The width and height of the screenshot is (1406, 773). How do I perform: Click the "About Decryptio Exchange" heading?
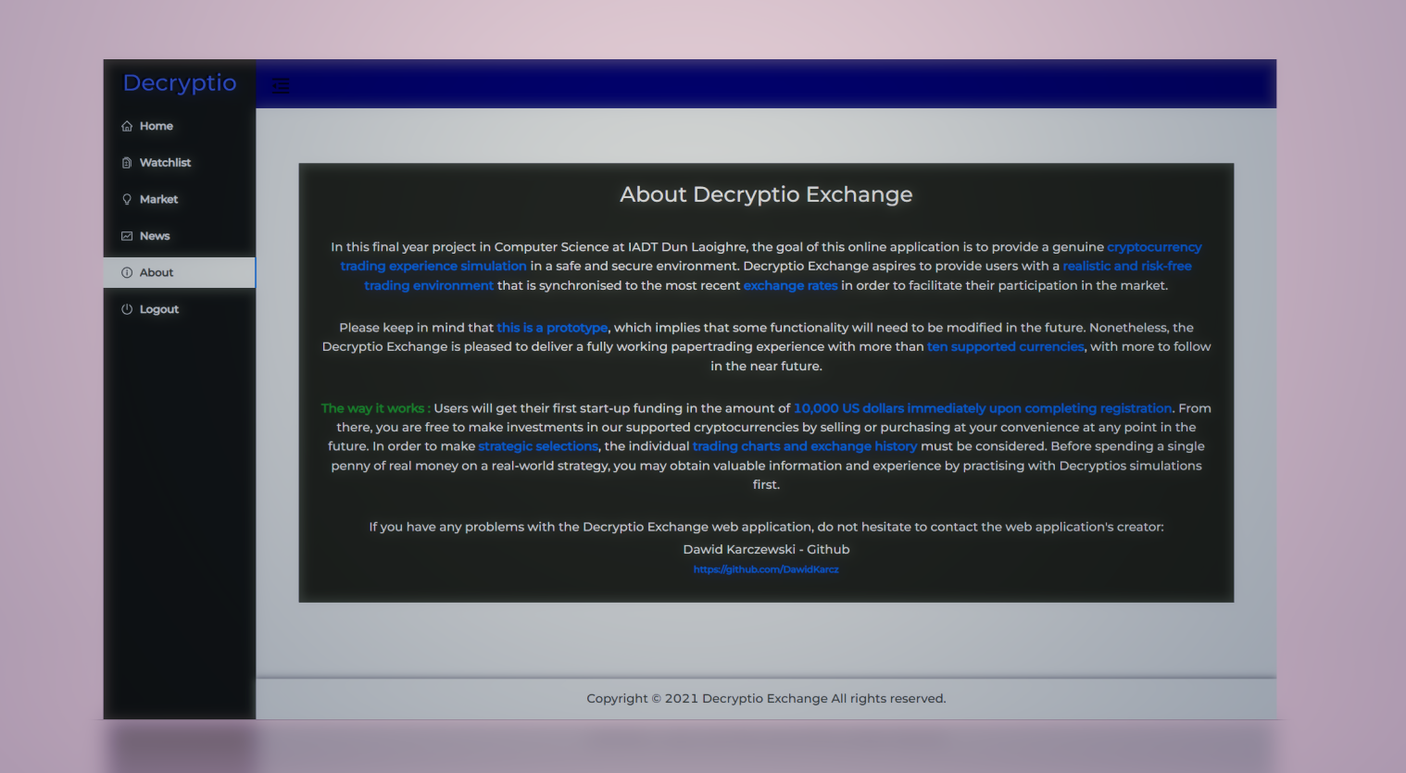766,194
